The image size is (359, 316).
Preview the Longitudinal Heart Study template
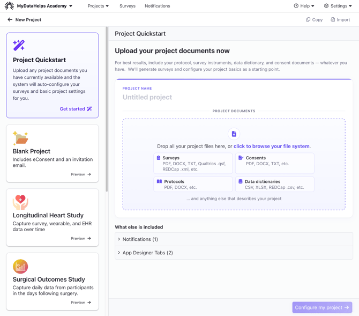81,238
